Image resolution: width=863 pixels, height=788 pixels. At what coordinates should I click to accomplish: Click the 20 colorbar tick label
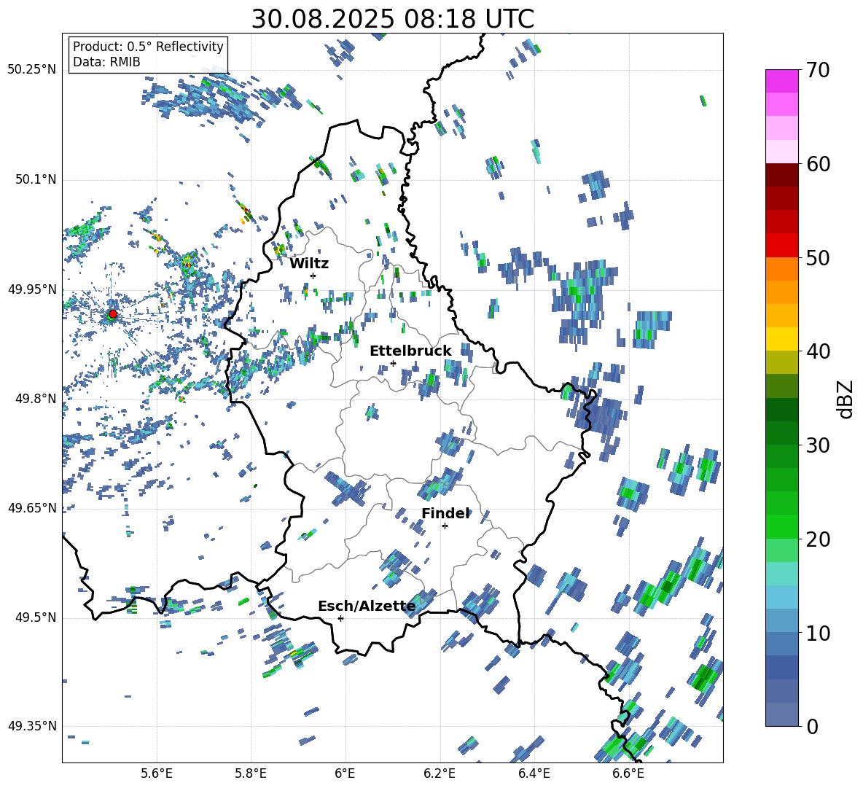pyautogui.click(x=818, y=539)
